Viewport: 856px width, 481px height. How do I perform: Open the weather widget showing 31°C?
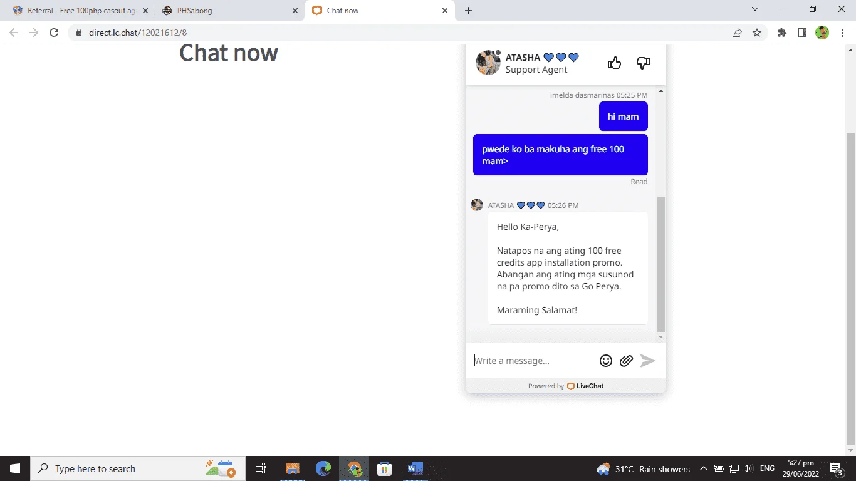click(x=644, y=468)
